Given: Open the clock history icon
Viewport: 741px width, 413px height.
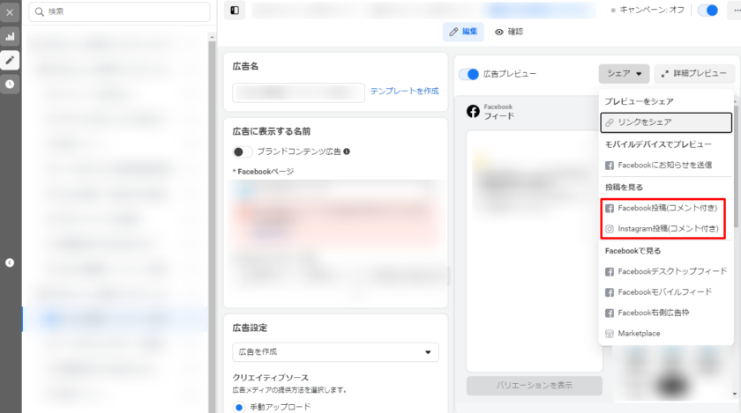Looking at the screenshot, I should 10,85.
